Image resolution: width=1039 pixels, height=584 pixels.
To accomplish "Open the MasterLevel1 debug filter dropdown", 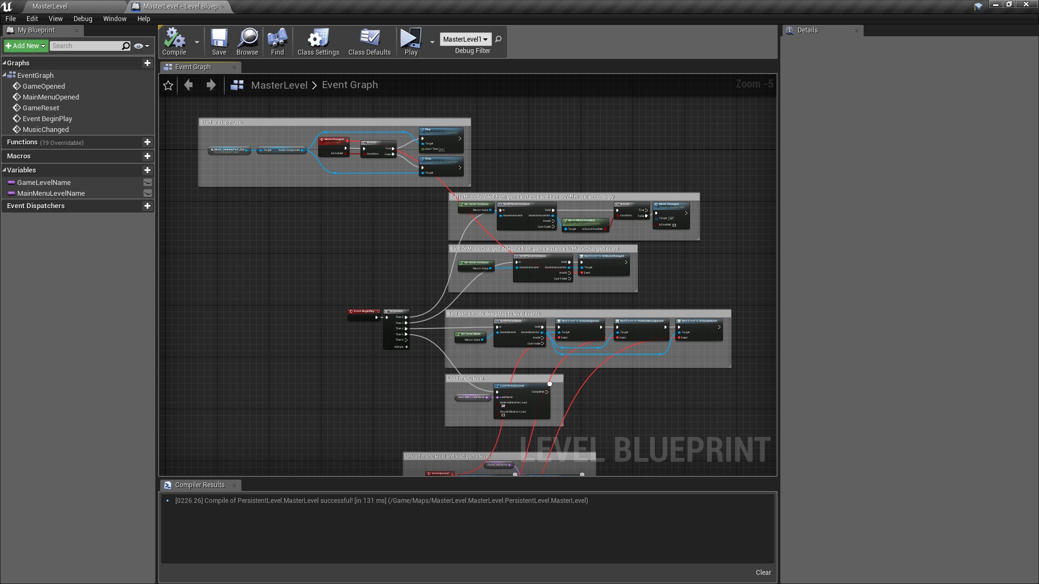I will point(465,39).
